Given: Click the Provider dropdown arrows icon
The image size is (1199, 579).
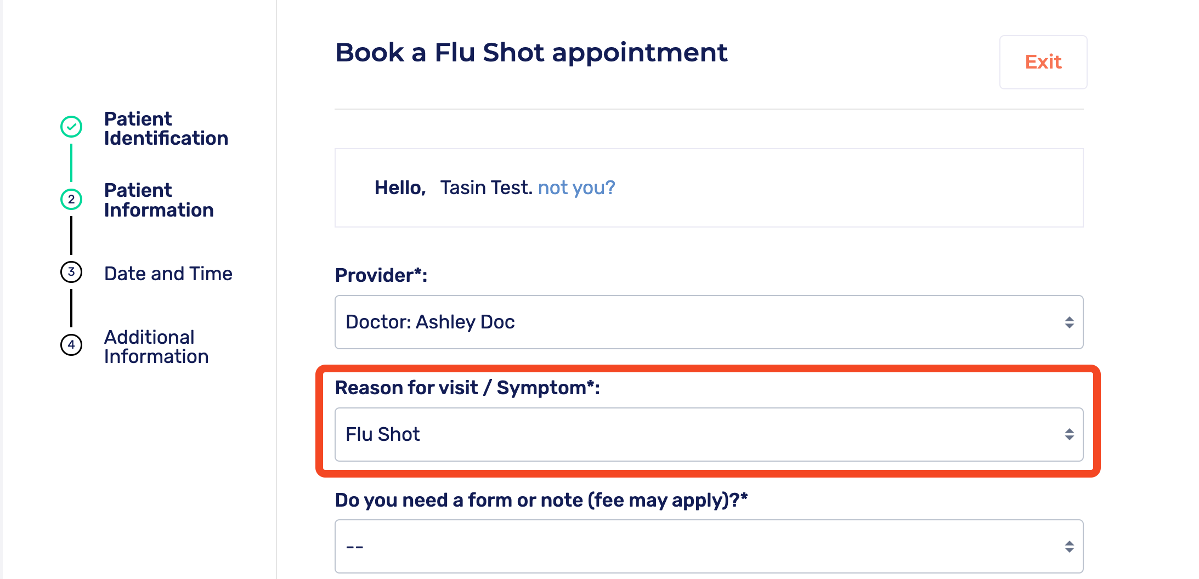Looking at the screenshot, I should point(1069,322).
